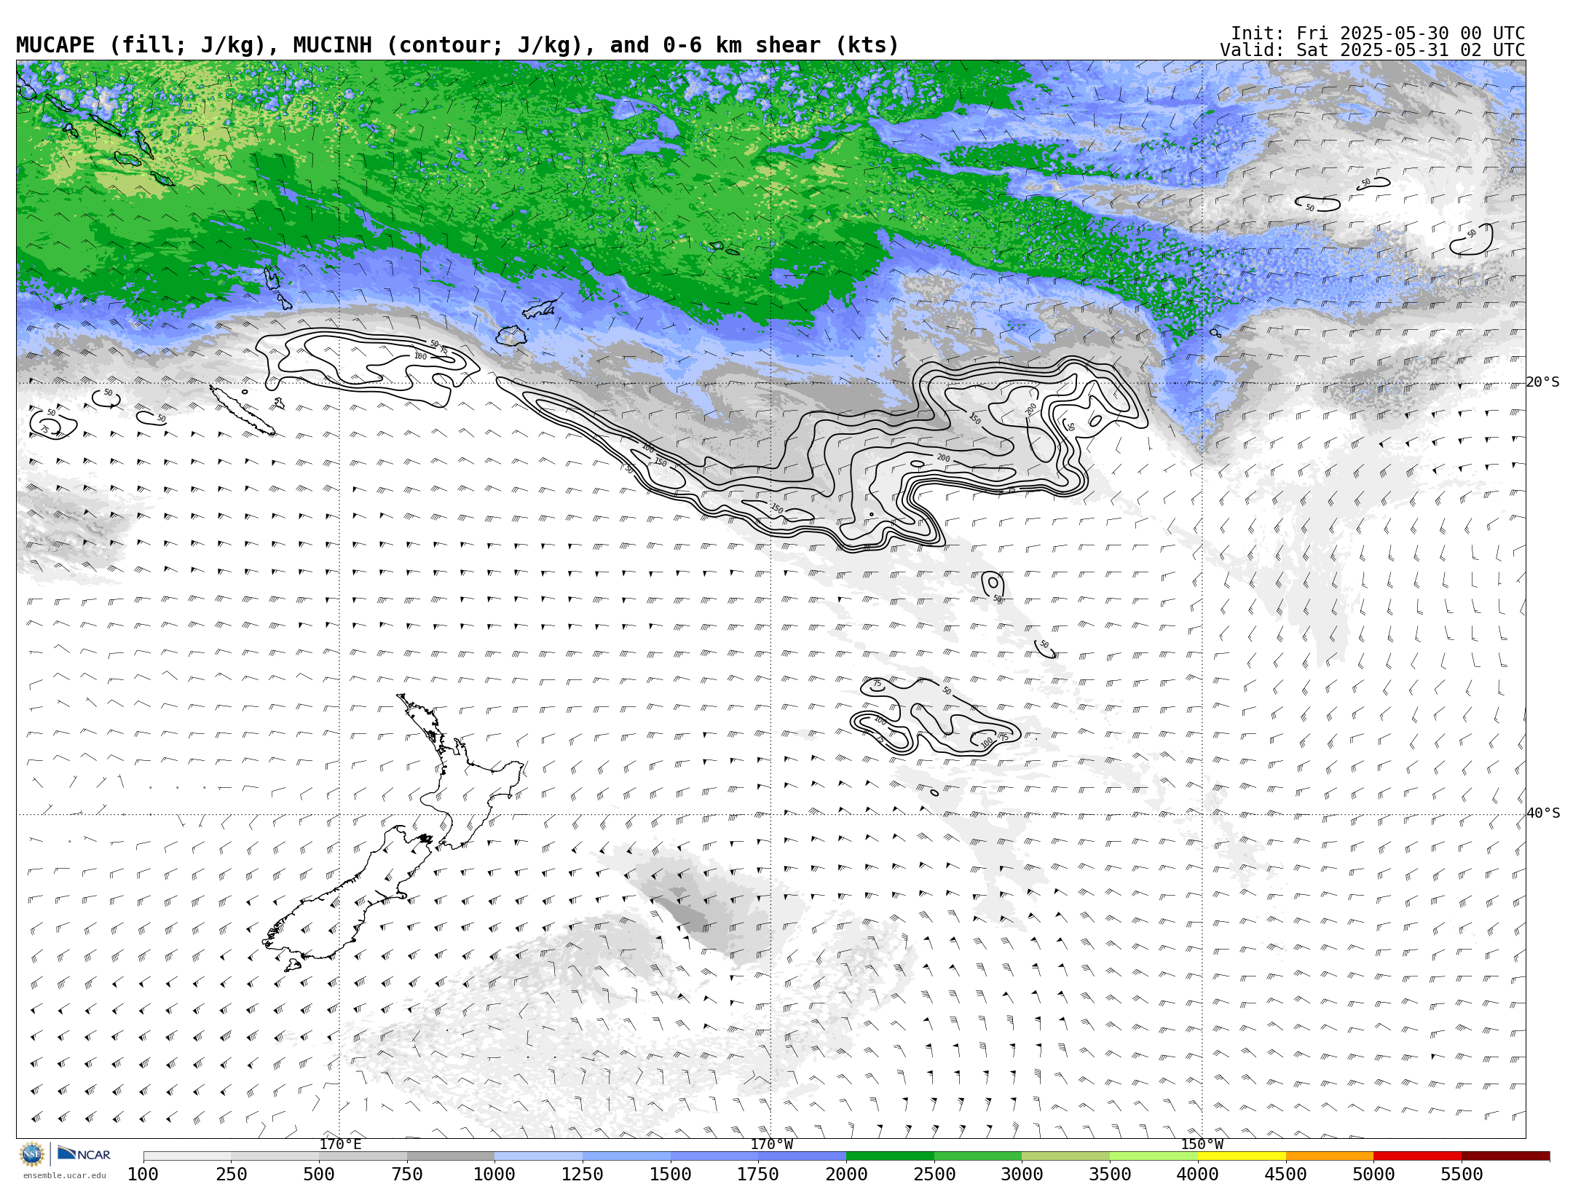
Task: Click the '170°W' longitude label
Action: 771,1145
